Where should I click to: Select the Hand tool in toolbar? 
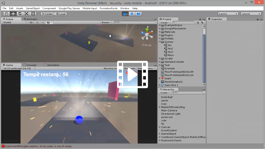(6, 14)
